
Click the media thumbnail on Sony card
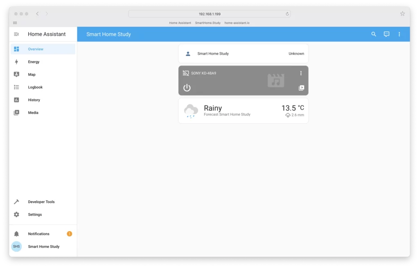pyautogui.click(x=276, y=80)
